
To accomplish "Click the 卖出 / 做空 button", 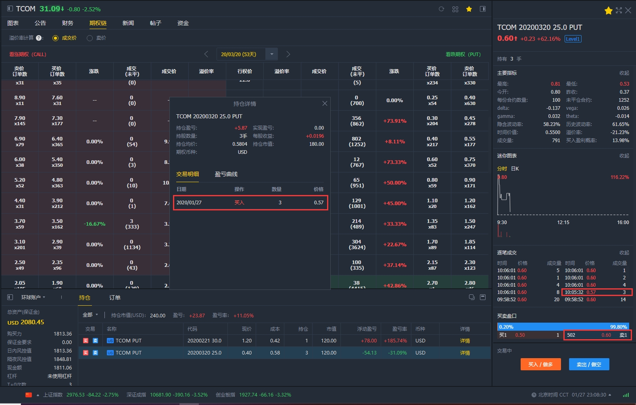I will click(589, 364).
